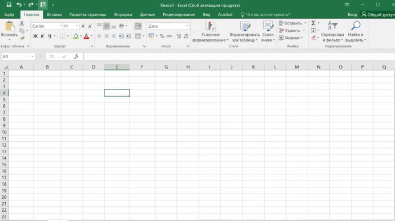Expand Условное форматирование menu
Viewport: 395px width, 221px height.
point(211,32)
